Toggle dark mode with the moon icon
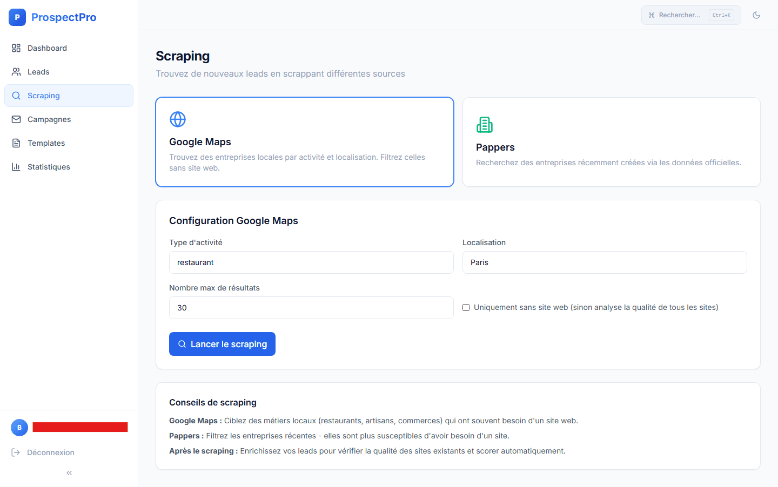 756,15
